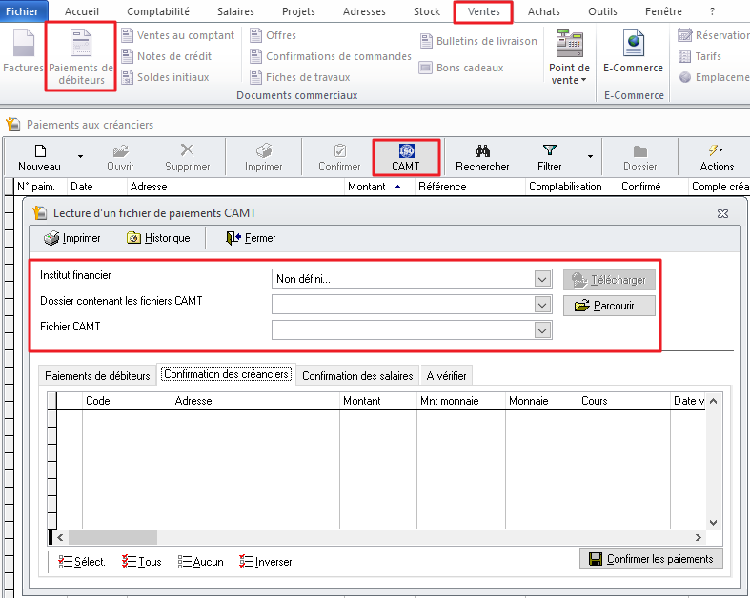Expand the Fichier CAMT dropdown
Screen dimensions: 750x598
[542, 329]
